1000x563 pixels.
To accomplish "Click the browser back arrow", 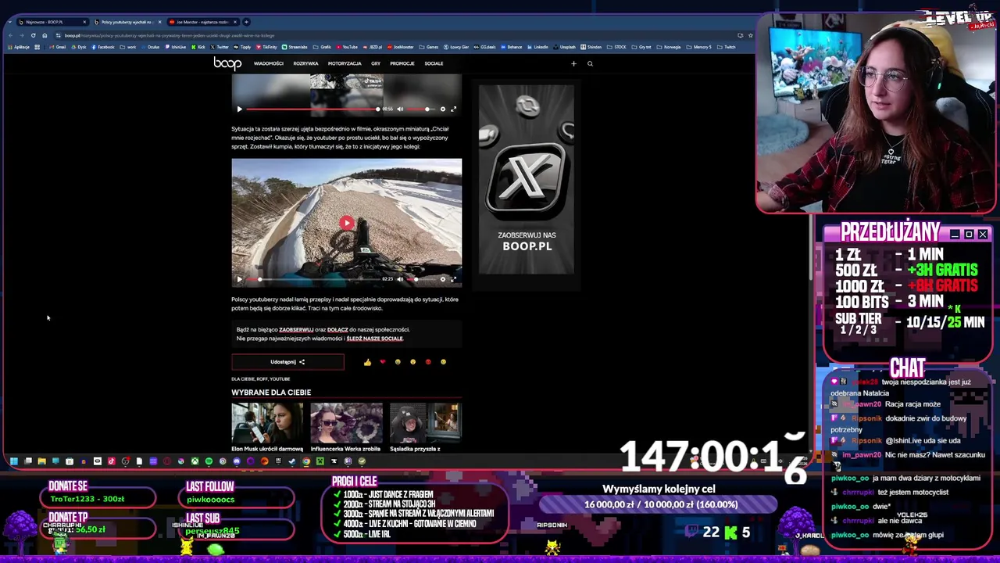I will (10, 35).
